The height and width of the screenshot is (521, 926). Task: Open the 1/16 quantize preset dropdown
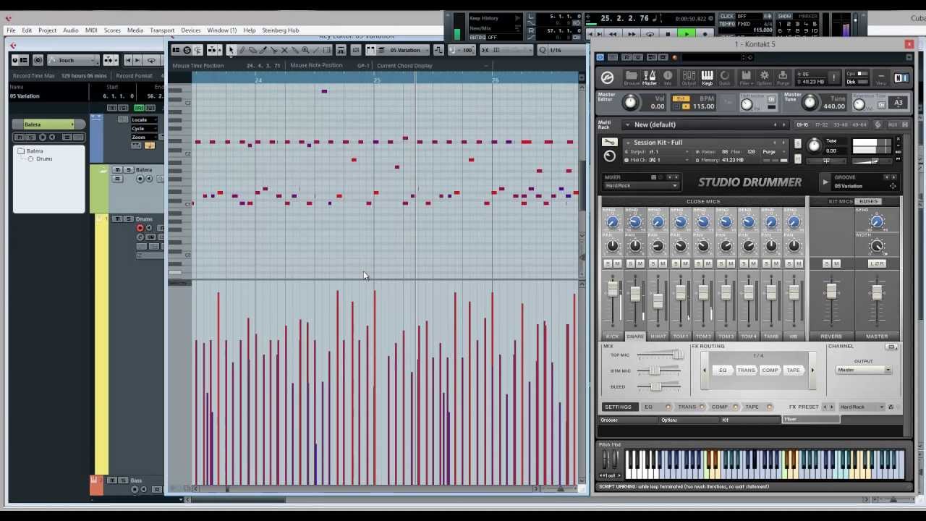click(561, 50)
